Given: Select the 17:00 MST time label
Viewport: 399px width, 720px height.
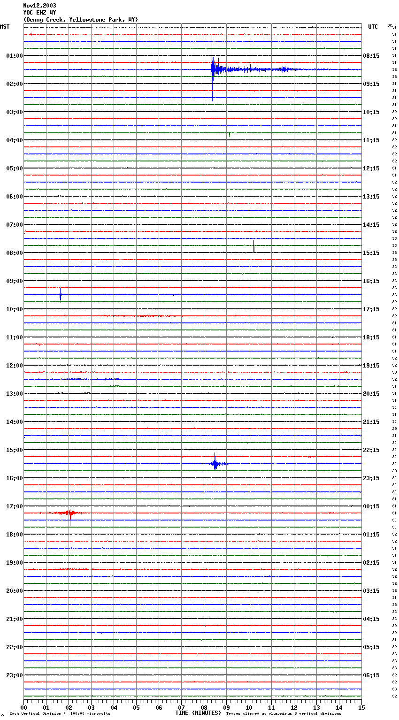Looking at the screenshot, I should tap(14, 506).
